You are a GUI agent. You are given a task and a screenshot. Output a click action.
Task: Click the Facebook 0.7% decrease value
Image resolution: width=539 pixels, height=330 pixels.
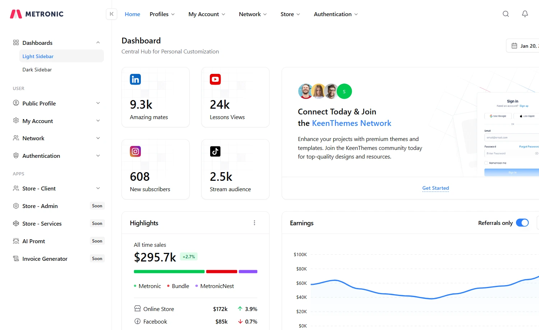pos(251,321)
